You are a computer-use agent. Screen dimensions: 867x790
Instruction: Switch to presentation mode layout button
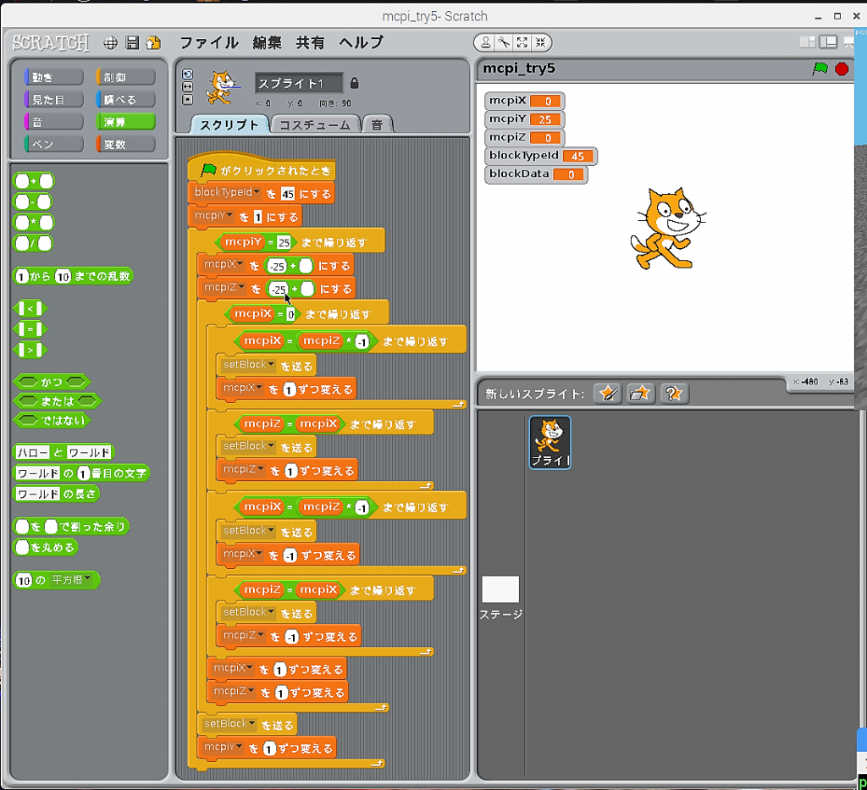849,42
